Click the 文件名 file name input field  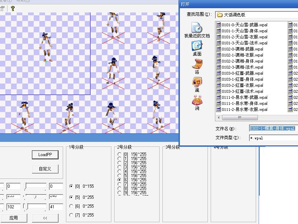(274, 128)
